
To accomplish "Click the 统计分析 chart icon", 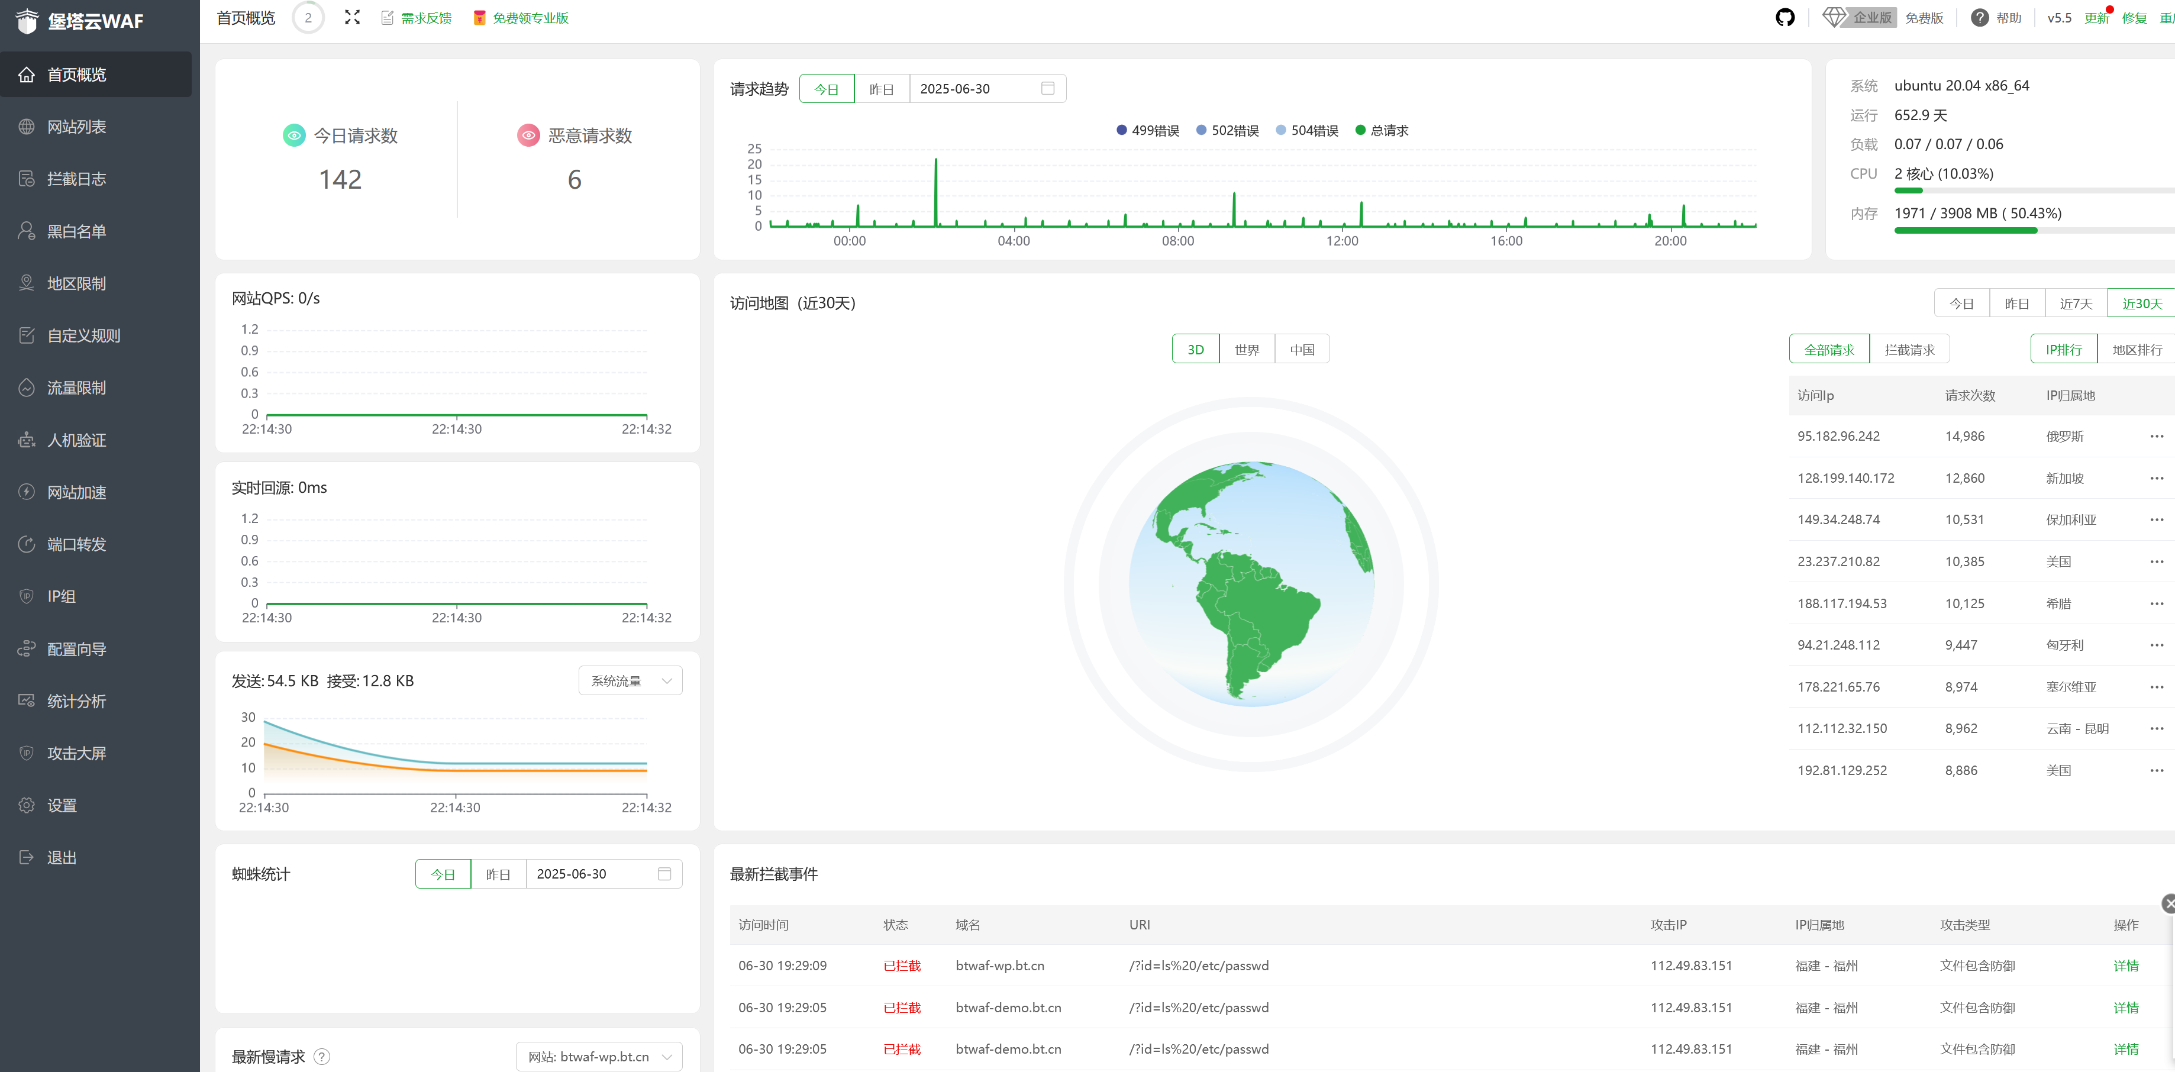I will tap(27, 702).
